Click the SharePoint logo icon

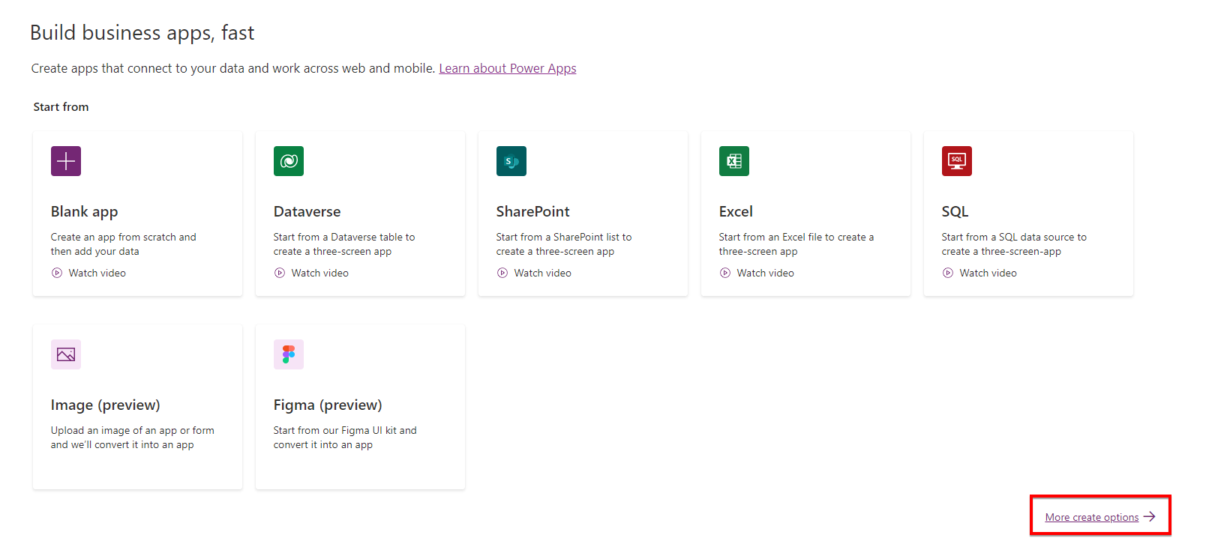511,161
